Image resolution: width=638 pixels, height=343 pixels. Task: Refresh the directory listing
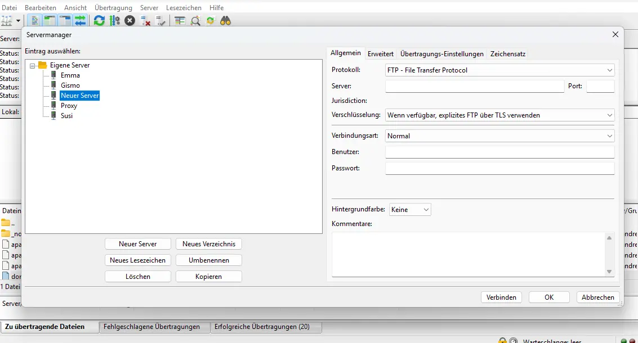pyautogui.click(x=99, y=20)
